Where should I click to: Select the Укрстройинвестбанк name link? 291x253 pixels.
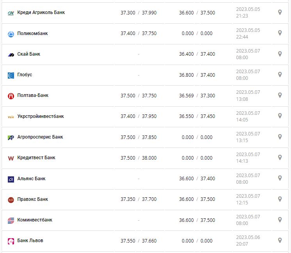(x=41, y=116)
